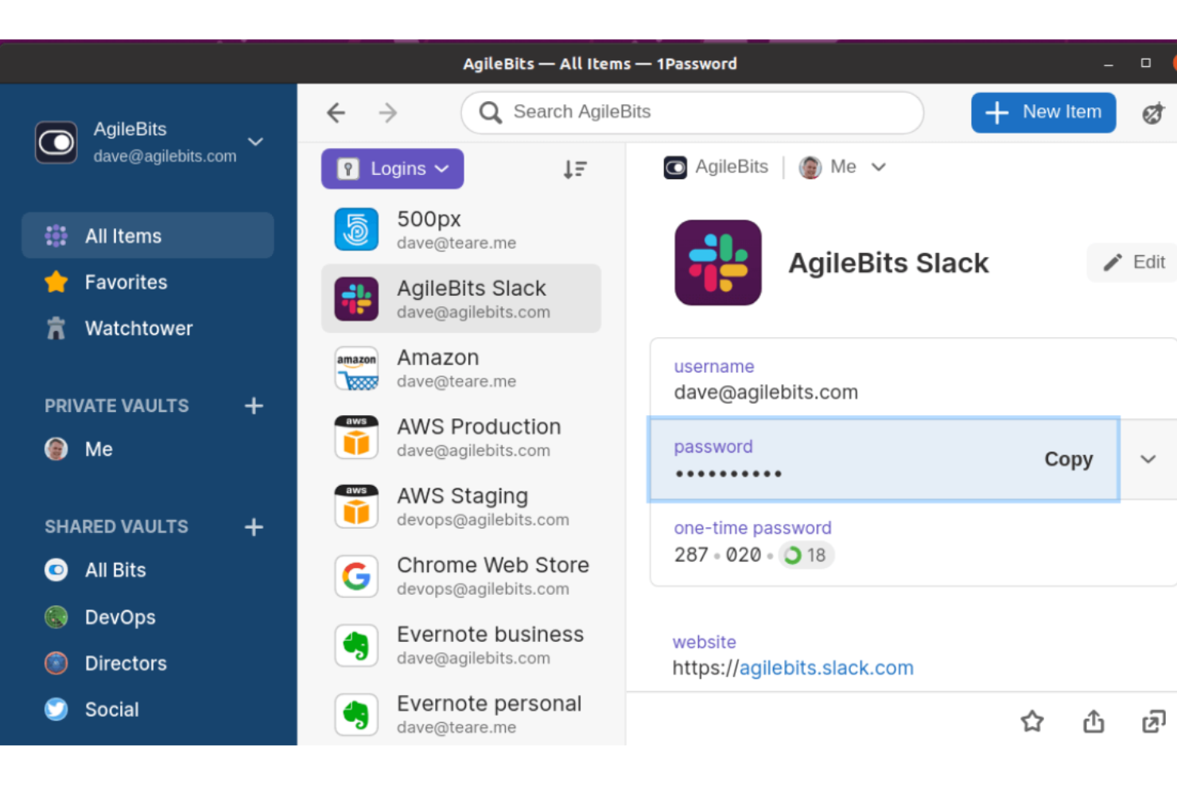Click the New Item button

click(x=1043, y=112)
